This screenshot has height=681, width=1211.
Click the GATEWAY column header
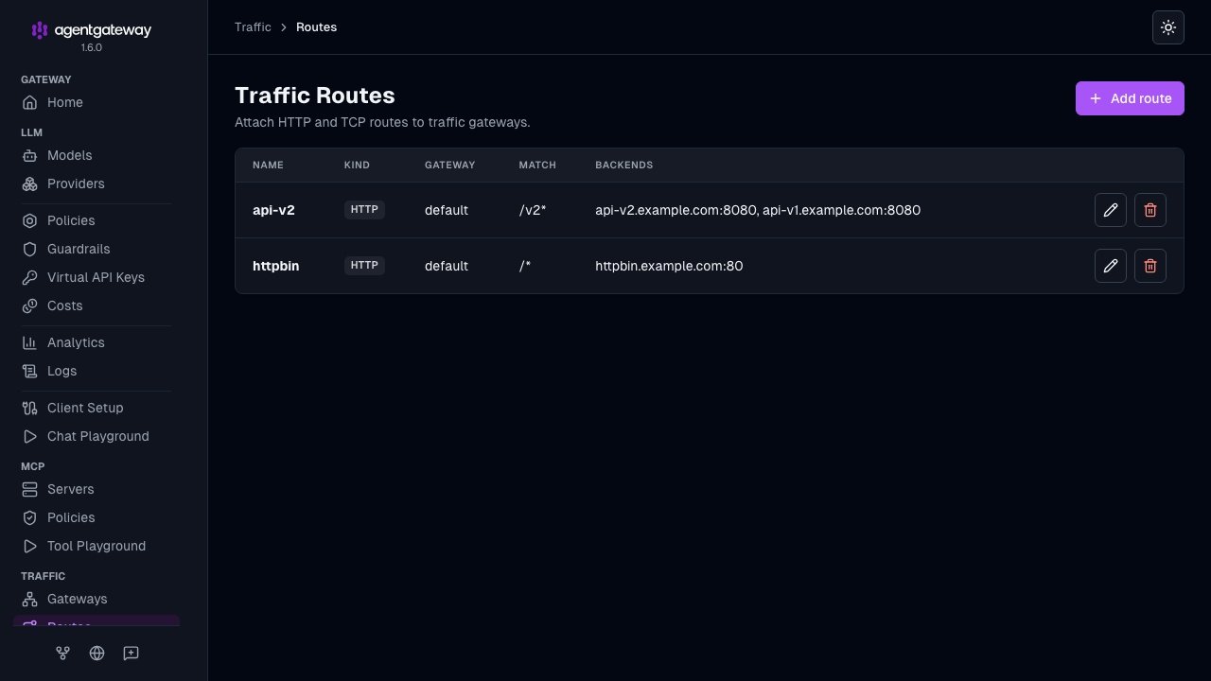click(449, 165)
